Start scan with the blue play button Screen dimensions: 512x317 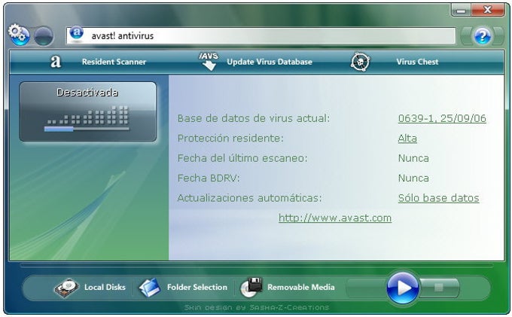point(403,288)
